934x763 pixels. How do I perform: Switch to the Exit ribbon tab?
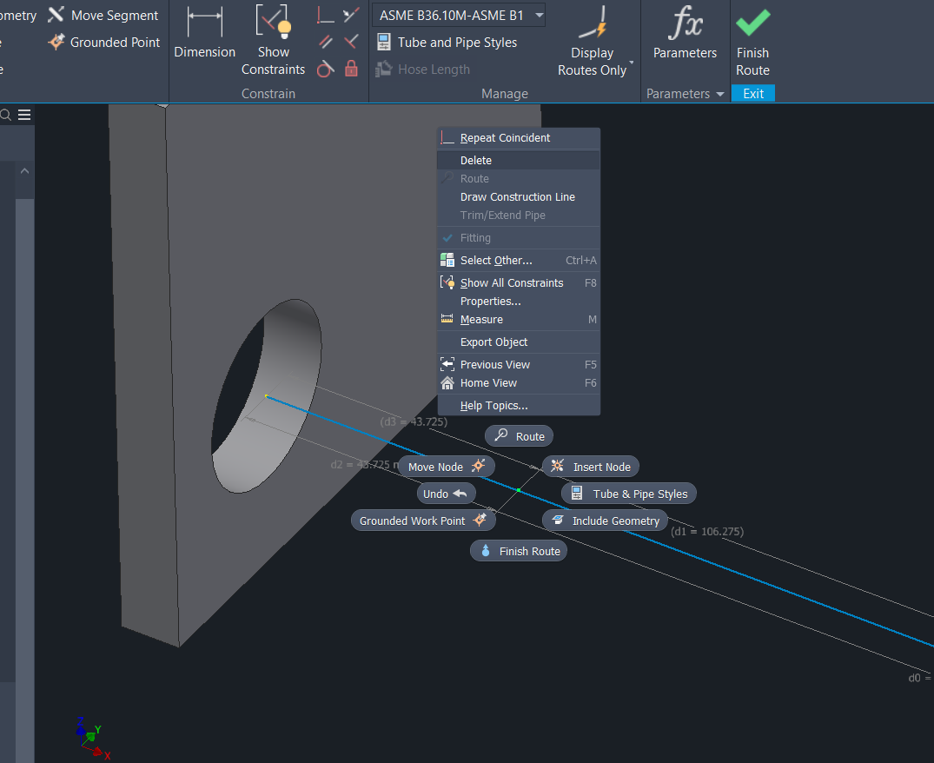point(752,93)
